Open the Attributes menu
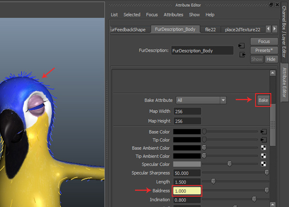Viewport: 289px width, 207px height. (173, 14)
